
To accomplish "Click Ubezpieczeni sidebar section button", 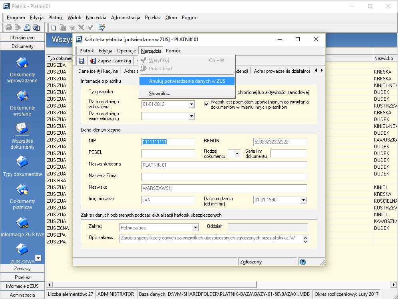I will point(22,38).
